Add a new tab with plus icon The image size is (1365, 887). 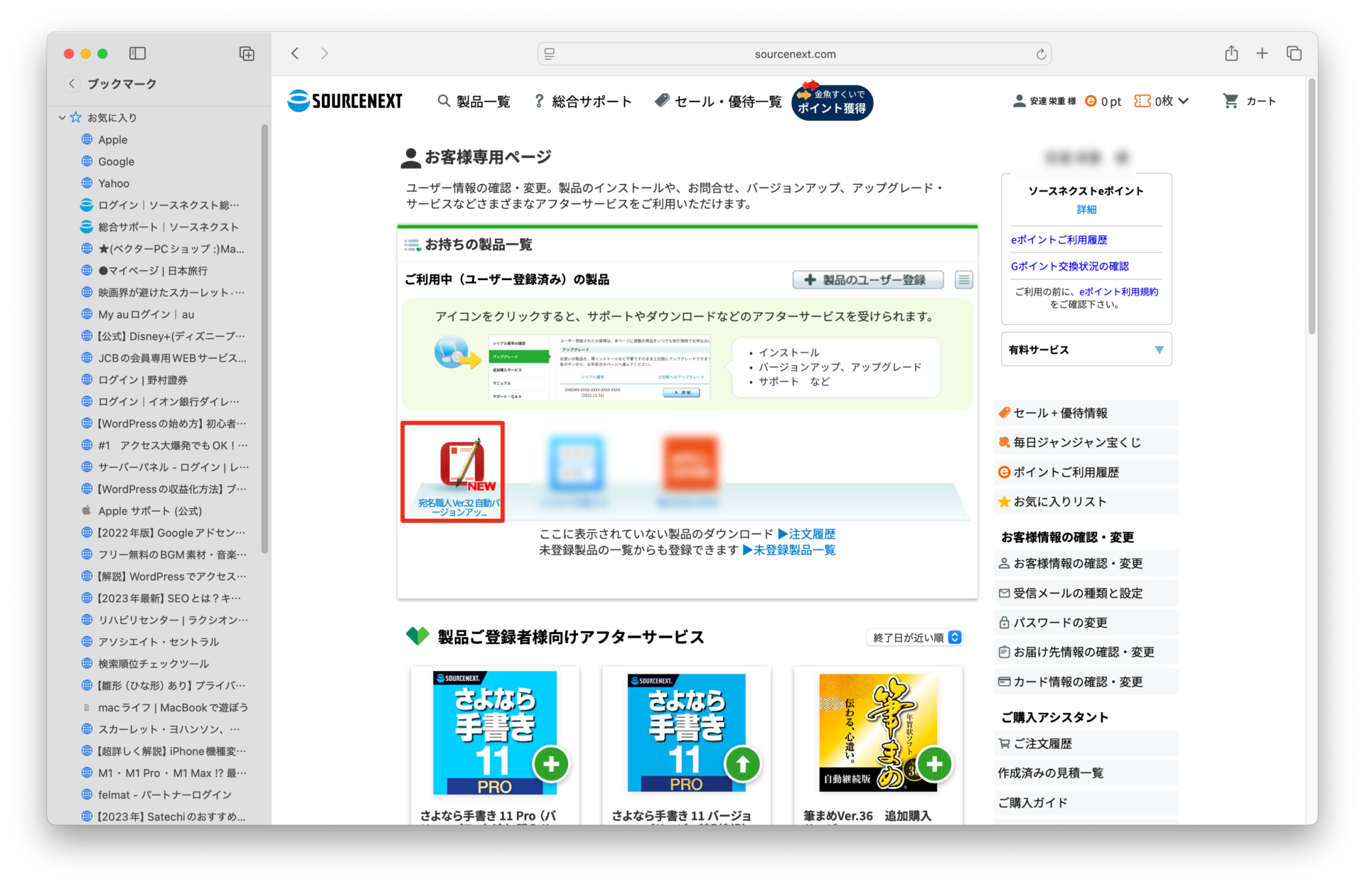pos(1262,53)
